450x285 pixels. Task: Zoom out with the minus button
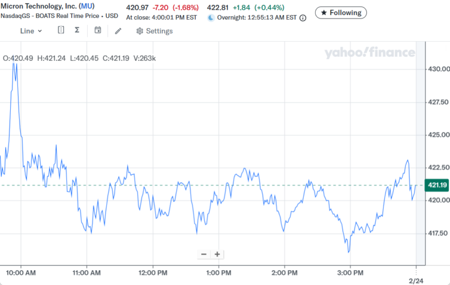[x=204, y=254]
